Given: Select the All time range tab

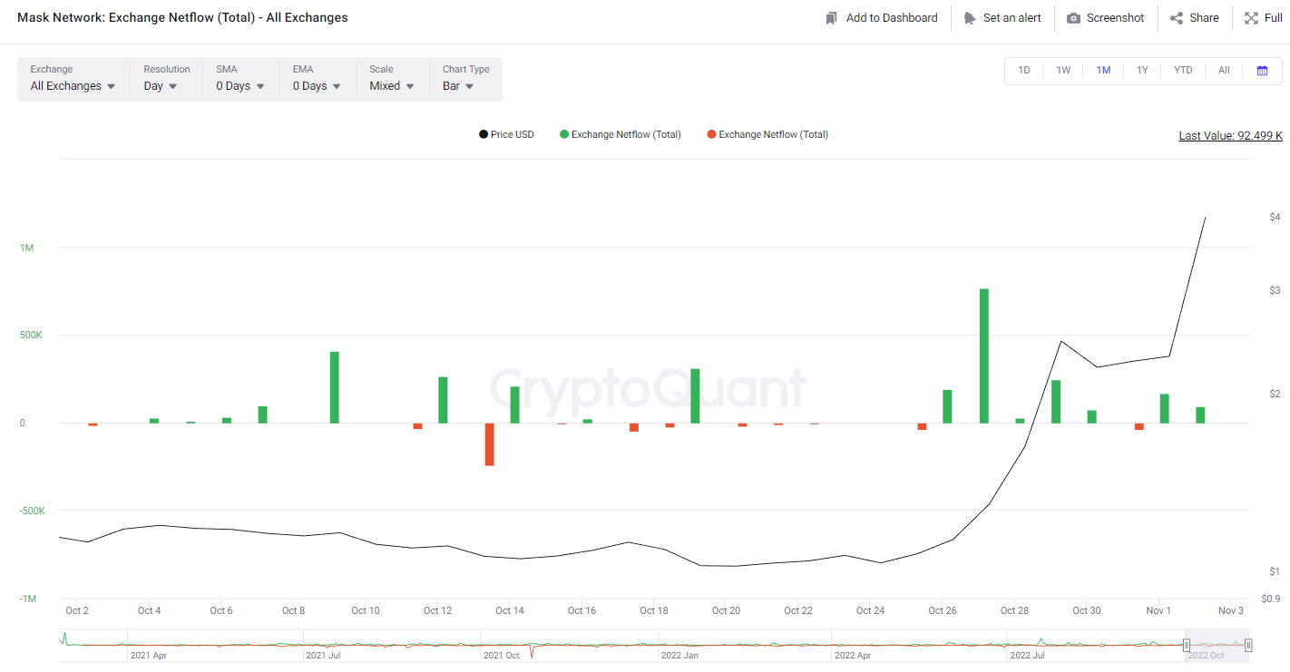Looking at the screenshot, I should pyautogui.click(x=1224, y=71).
